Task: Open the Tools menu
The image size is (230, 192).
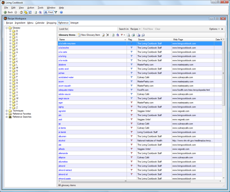Action: (x=40, y=8)
